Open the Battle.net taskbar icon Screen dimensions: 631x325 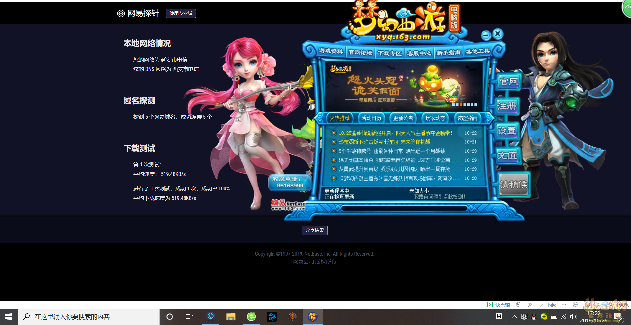tap(272, 317)
